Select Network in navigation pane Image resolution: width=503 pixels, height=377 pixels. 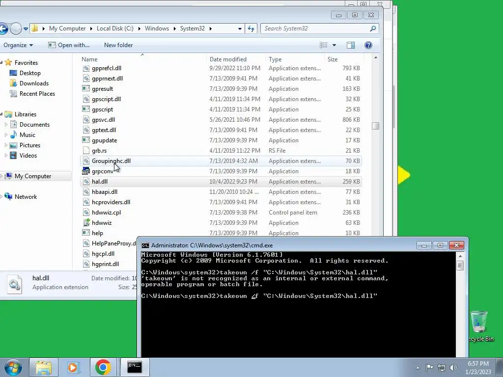[x=21, y=197]
